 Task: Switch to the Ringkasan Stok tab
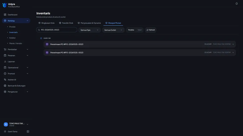tap(47, 23)
